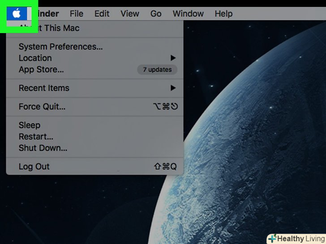The width and height of the screenshot is (326, 244).
Task: Choose System Preferences... from Apple menu
Action: click(95, 46)
